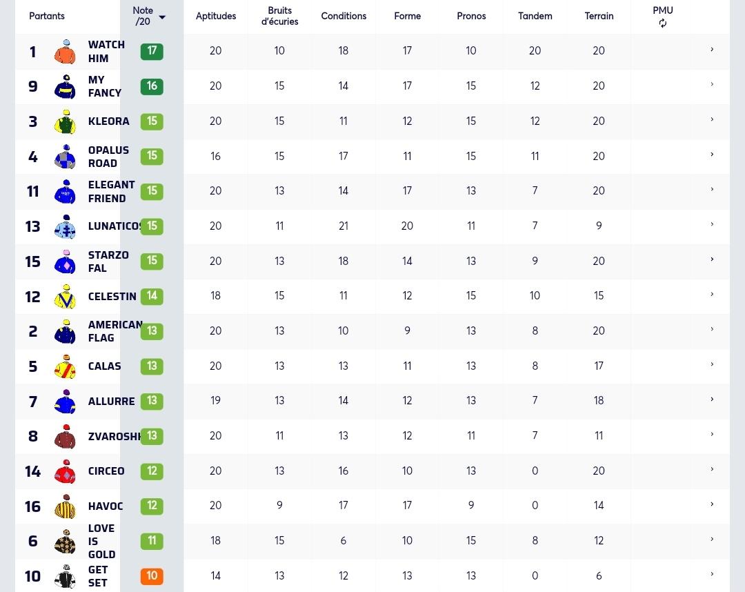This screenshot has width=745, height=592.
Task: Click Watch Him's orange jockey silk icon
Action: click(65, 51)
